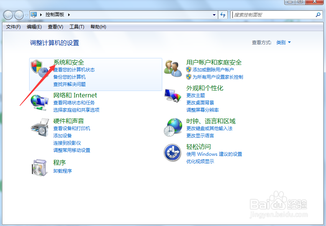Open the 类别 view-by dropdown
Image resolution: width=326 pixels, height=226 pixels.
tap(283, 43)
